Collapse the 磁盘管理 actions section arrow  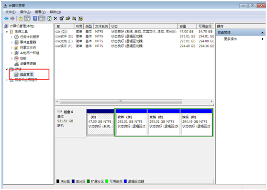pyautogui.click(x=262, y=33)
